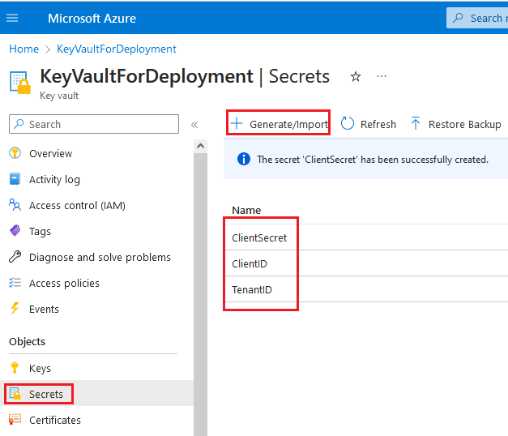
Task: Open the ClientID secret
Action: [250, 263]
